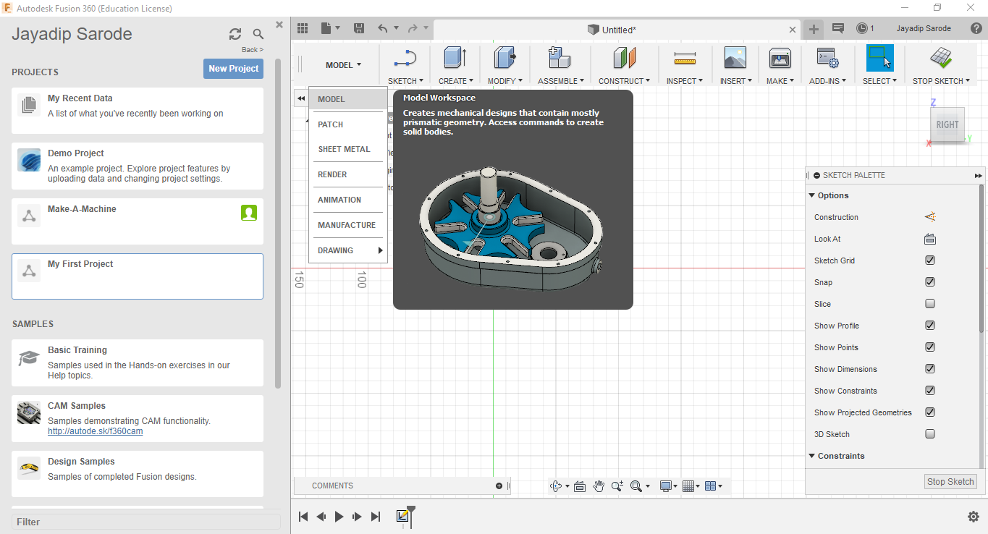Select SHEET METAL workspace from menu
The height and width of the screenshot is (534, 988).
[344, 149]
